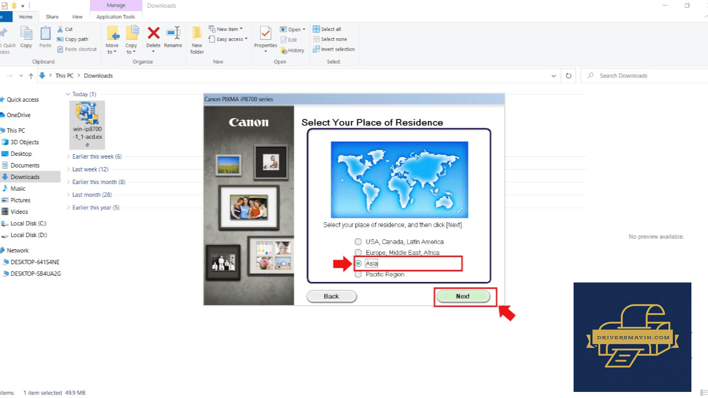Switch to the Share ribbon tab
Screen dimensions: 708x398
[52, 17]
